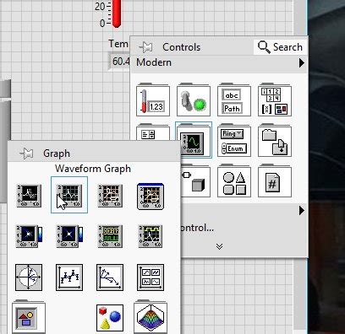Select the Intensity Graph control
The height and width of the screenshot is (334, 345).
[69, 236]
